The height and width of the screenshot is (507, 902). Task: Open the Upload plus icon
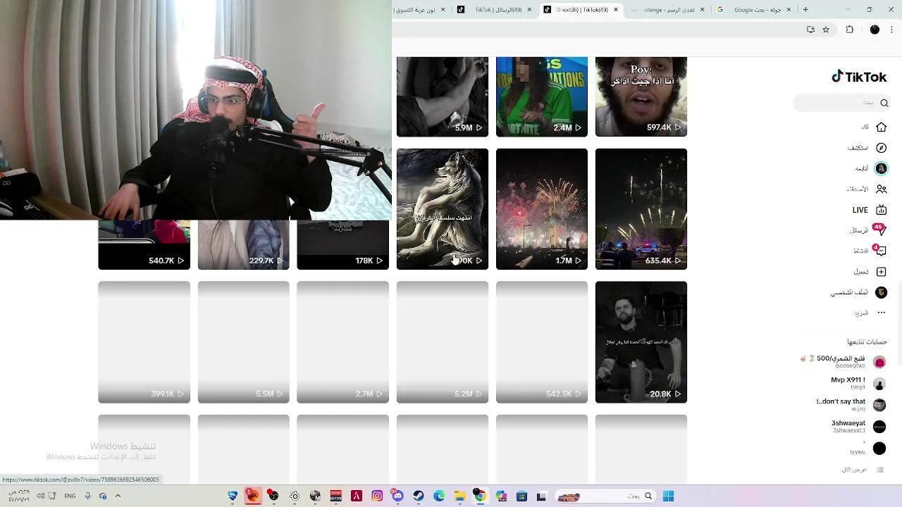(x=881, y=272)
